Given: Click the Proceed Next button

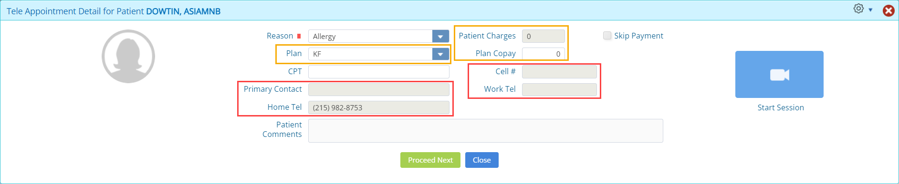Looking at the screenshot, I should point(430,160).
